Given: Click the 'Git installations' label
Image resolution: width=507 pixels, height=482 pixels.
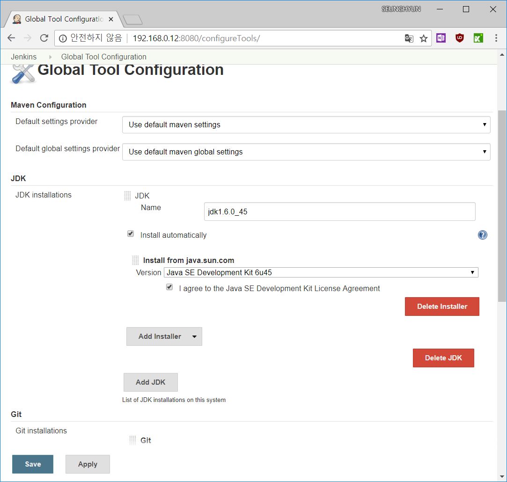Looking at the screenshot, I should (x=41, y=431).
